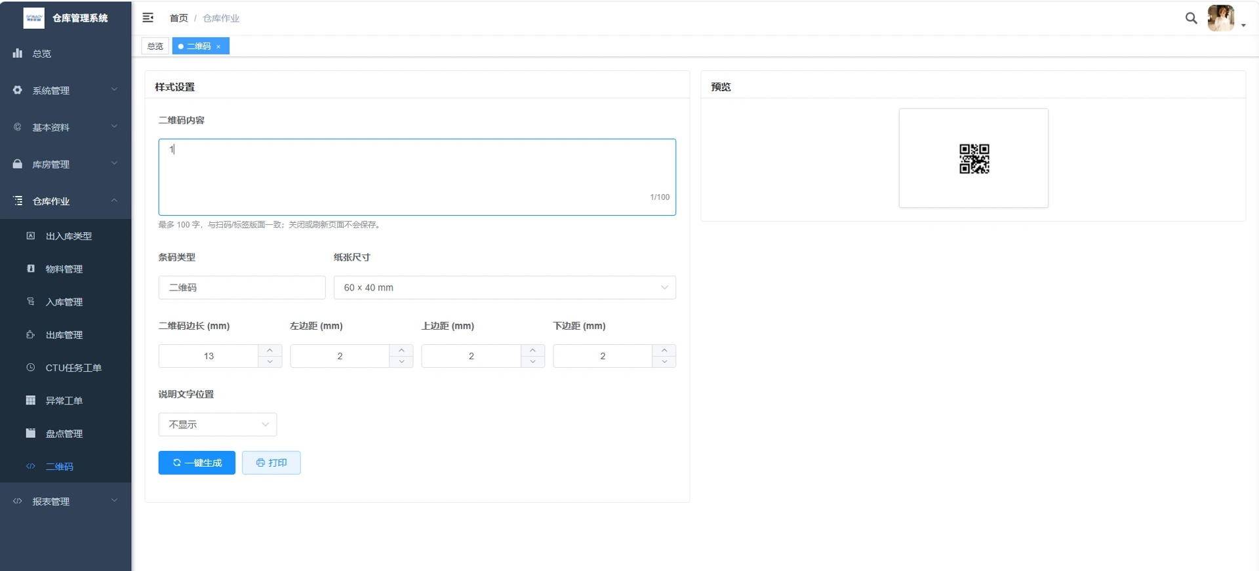1259x571 pixels.
Task: Open the 纸张尺寸 dropdown
Action: coord(504,288)
